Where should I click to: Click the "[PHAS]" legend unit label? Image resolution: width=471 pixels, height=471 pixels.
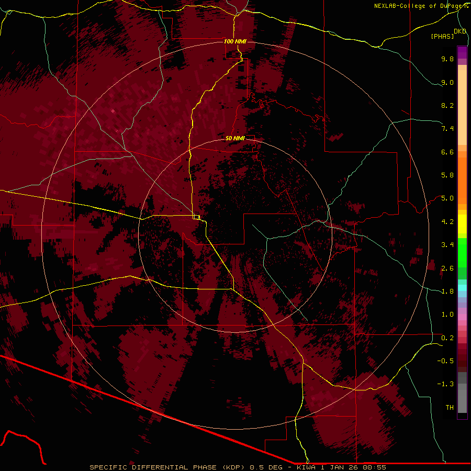click(442, 36)
